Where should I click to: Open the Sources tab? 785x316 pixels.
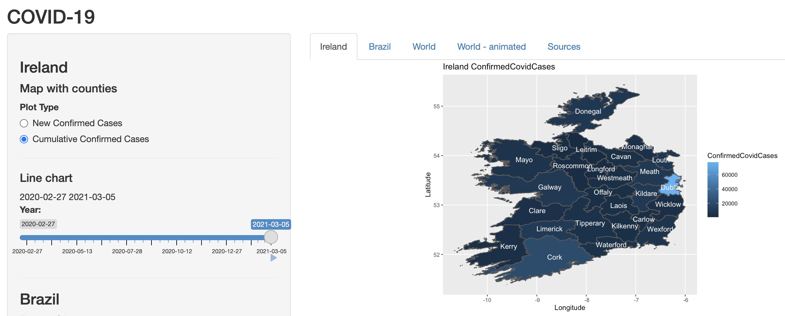(x=564, y=47)
